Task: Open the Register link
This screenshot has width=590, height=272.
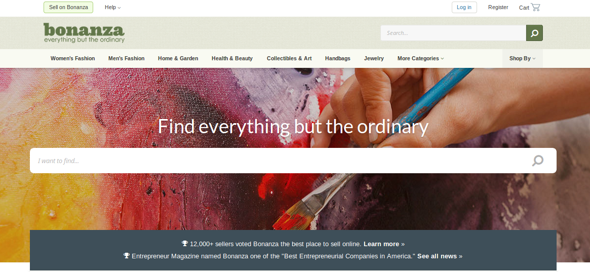Action: [498, 7]
